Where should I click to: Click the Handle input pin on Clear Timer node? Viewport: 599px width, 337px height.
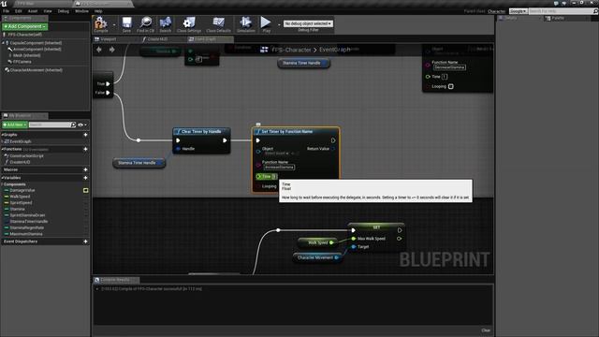click(178, 149)
